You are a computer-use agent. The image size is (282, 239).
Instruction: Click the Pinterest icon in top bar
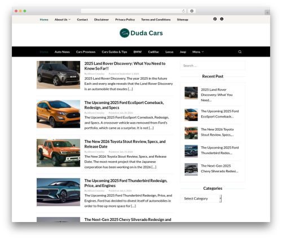(x=215, y=19)
